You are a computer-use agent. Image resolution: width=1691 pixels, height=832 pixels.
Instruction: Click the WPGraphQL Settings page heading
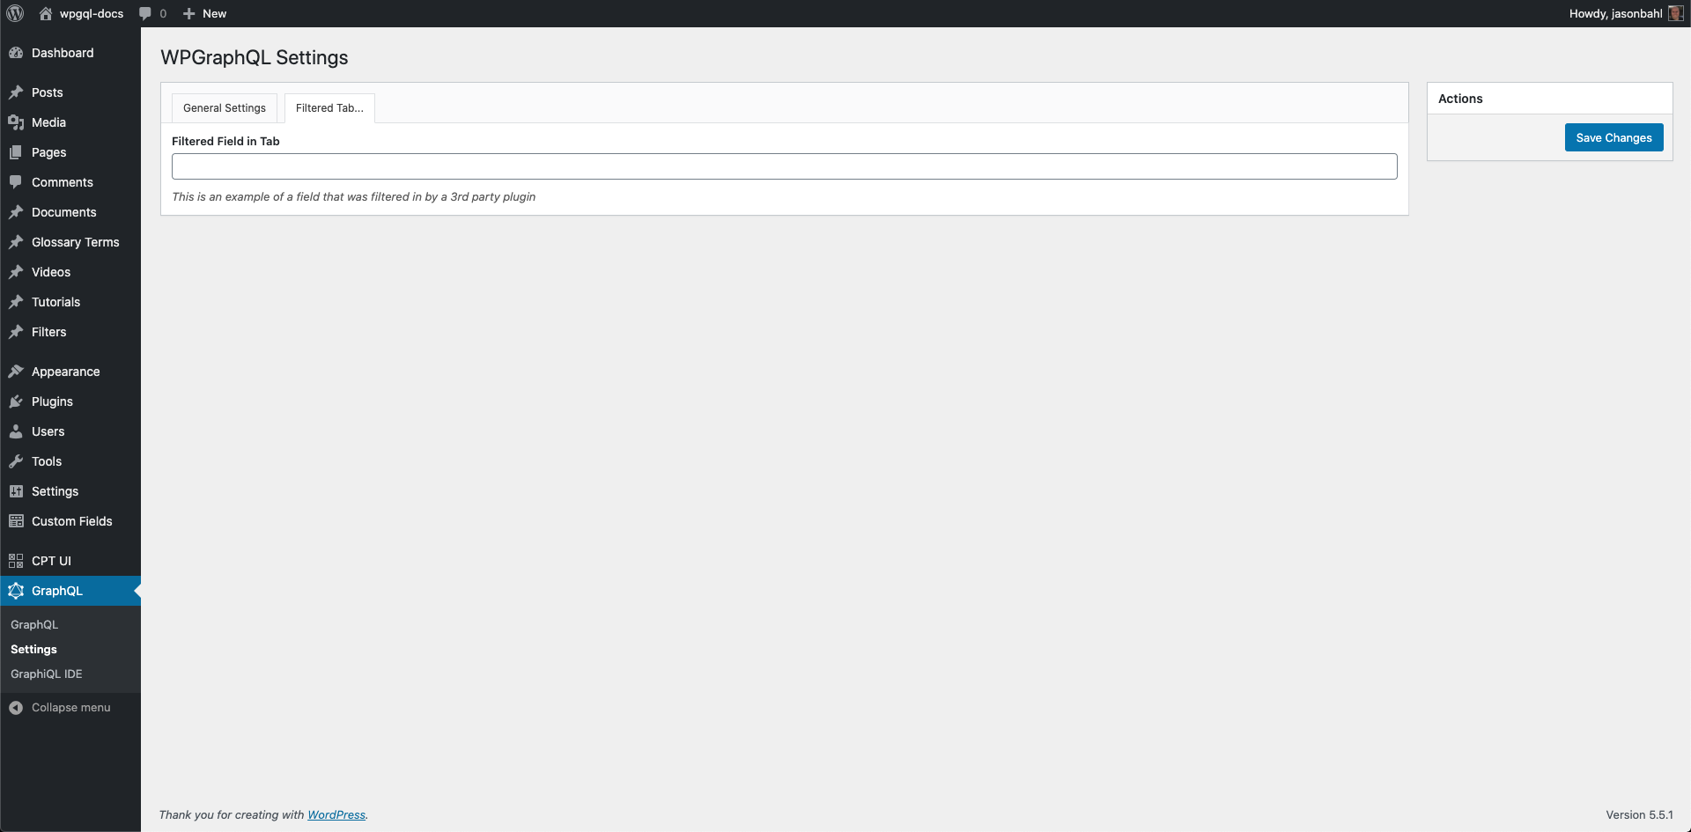coord(255,57)
